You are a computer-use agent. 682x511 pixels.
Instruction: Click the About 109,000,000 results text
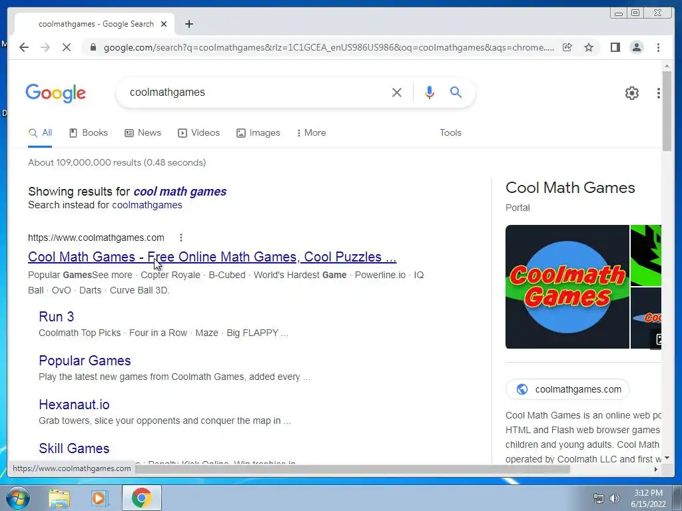(117, 162)
